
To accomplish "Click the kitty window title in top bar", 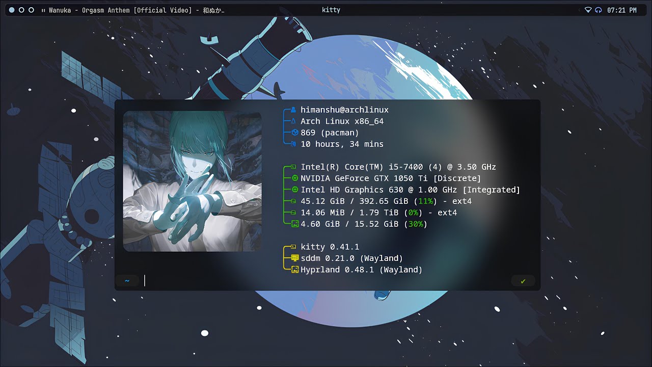I will [x=331, y=10].
